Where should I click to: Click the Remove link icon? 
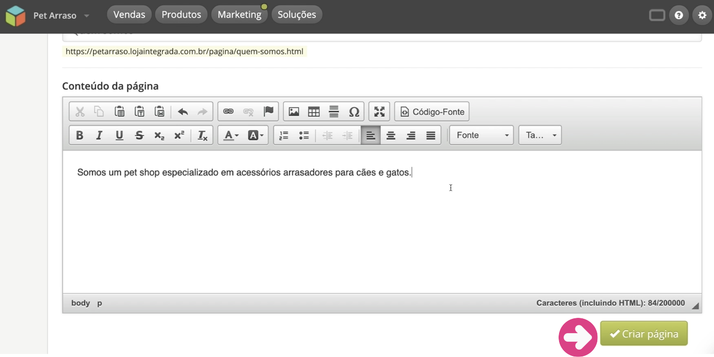coord(248,112)
